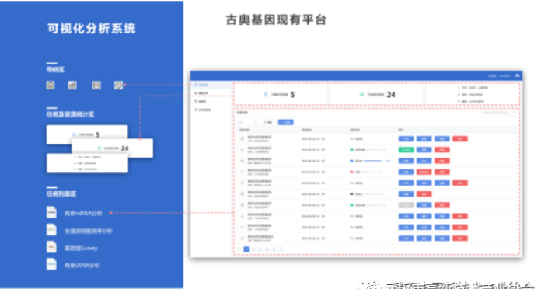Click the file icon beside 基因组Survey
This screenshot has width=548, height=289.
51,247
